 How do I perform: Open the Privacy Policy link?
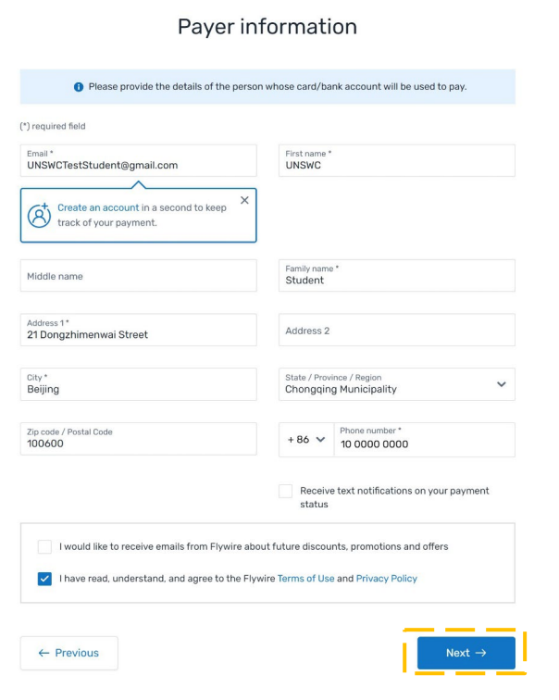(x=386, y=579)
